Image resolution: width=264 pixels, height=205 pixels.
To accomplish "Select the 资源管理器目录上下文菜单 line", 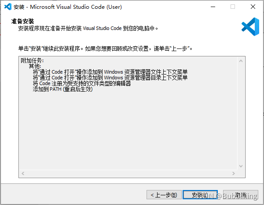I will [110, 78].
